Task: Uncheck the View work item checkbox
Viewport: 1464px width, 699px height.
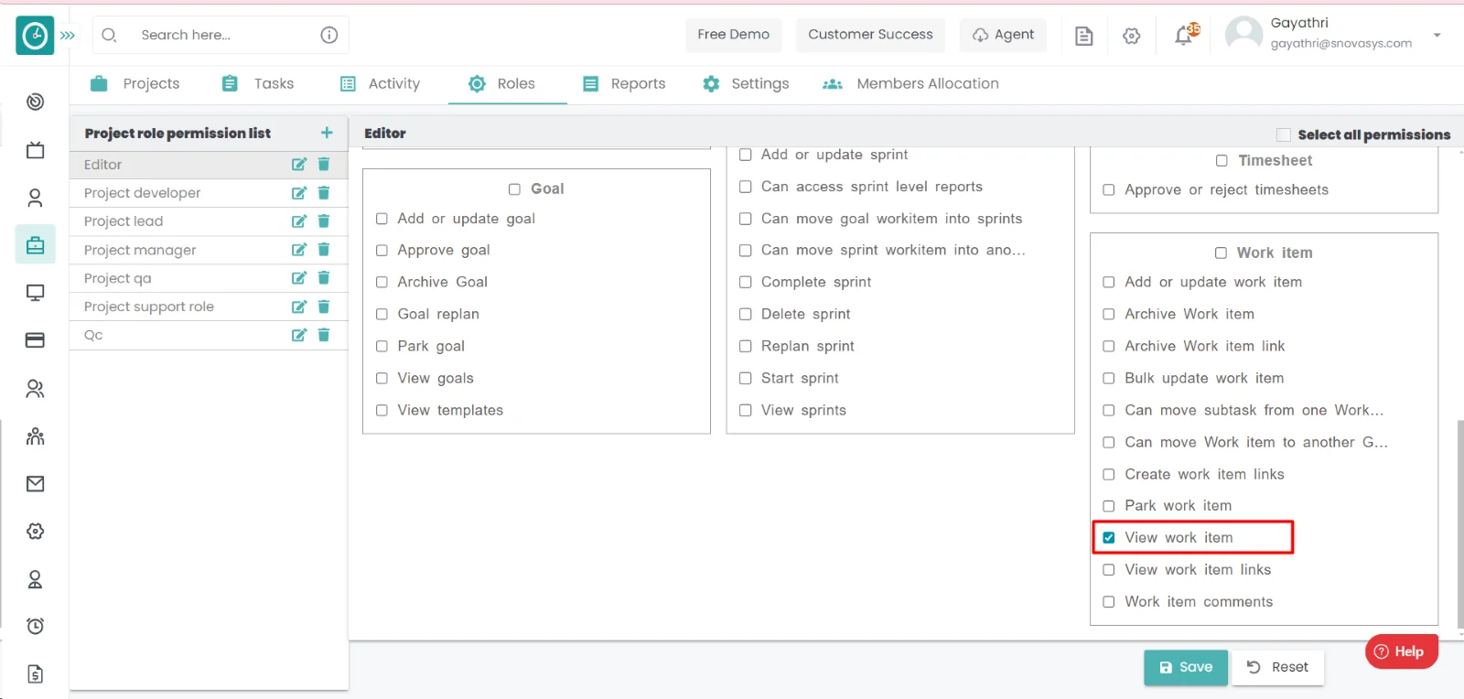Action: click(x=1109, y=538)
